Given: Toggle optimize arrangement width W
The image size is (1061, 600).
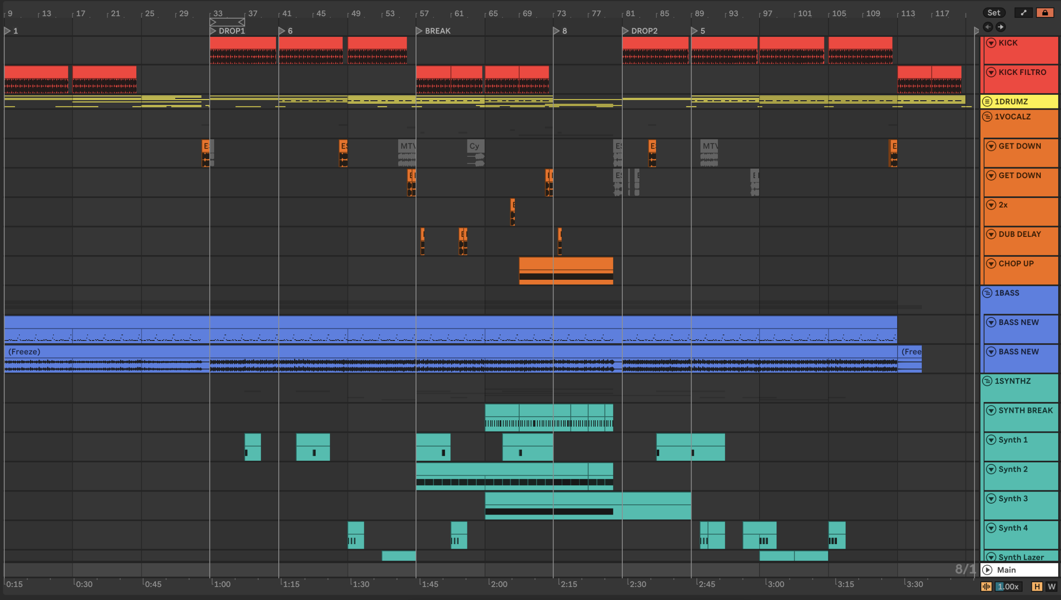Looking at the screenshot, I should [x=1052, y=586].
